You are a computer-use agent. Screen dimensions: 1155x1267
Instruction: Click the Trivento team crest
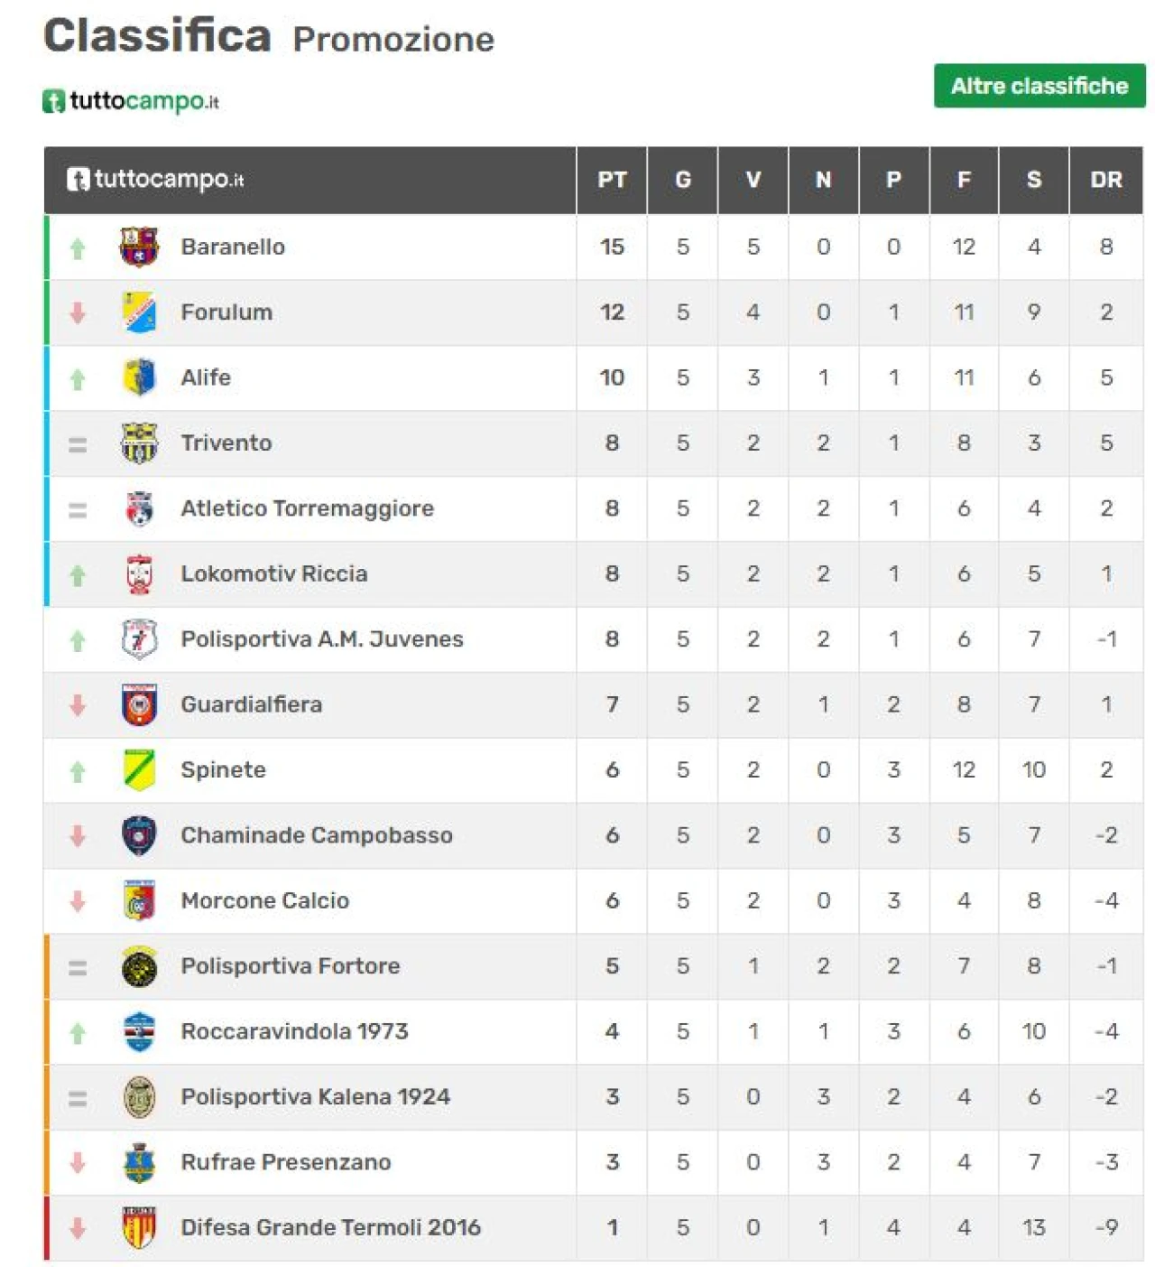[x=139, y=443]
